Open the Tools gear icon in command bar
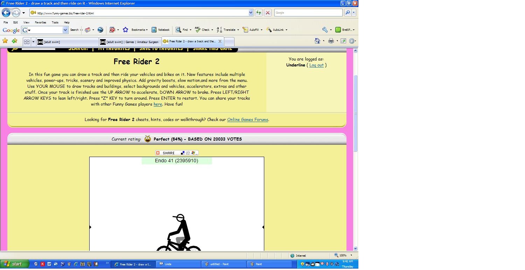The width and height of the screenshot is (525, 270). 352,41
